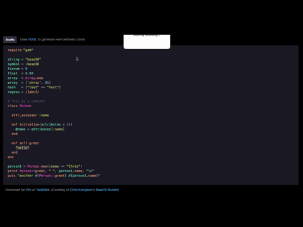Screen dimensions: 303x227
Task: Click the regexp /[abc]/ line
Action: 23,92
